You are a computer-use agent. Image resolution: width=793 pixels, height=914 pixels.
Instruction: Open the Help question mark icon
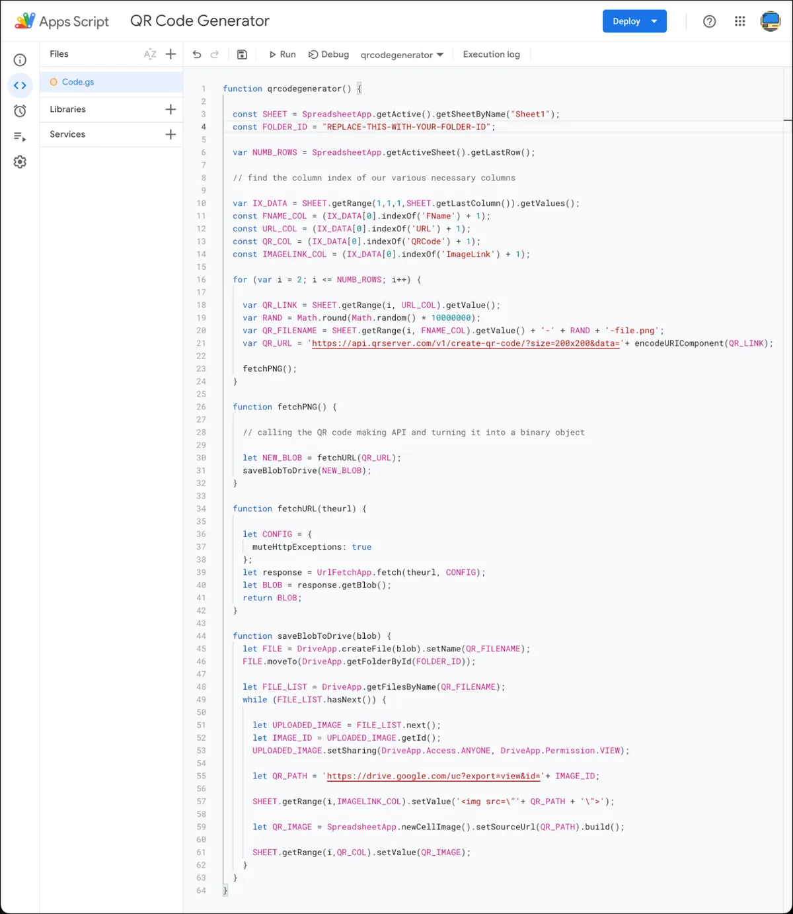pyautogui.click(x=709, y=21)
